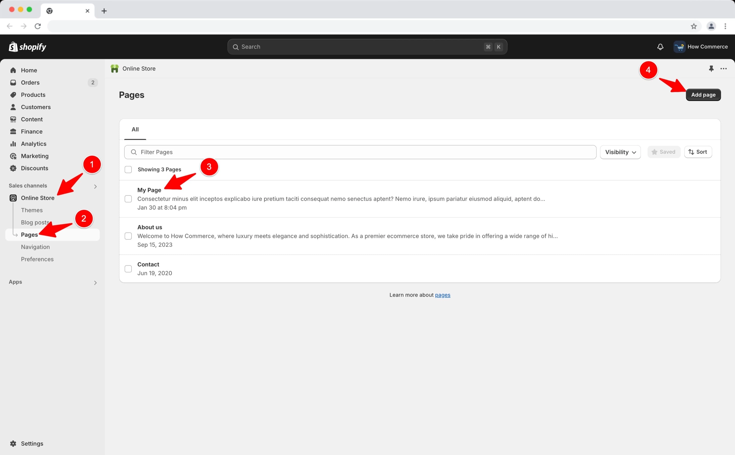Image resolution: width=735 pixels, height=455 pixels.
Task: Open notifications bell icon
Action: pyautogui.click(x=660, y=47)
